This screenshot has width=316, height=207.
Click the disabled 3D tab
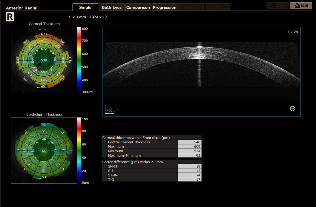[217, 7]
